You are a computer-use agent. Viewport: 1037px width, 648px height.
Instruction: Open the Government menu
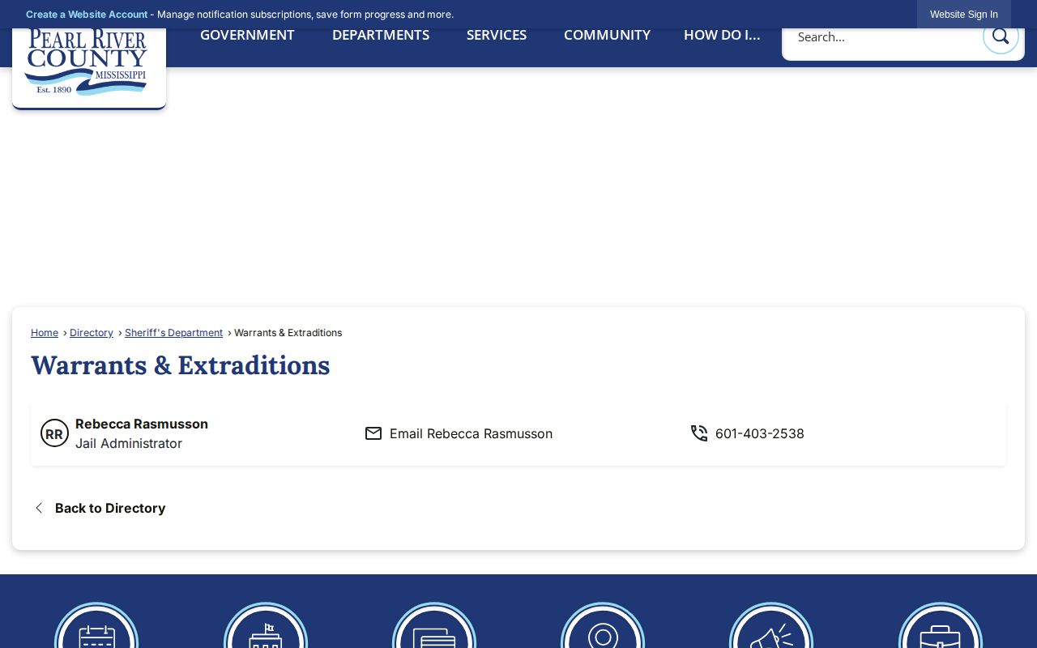click(x=247, y=35)
